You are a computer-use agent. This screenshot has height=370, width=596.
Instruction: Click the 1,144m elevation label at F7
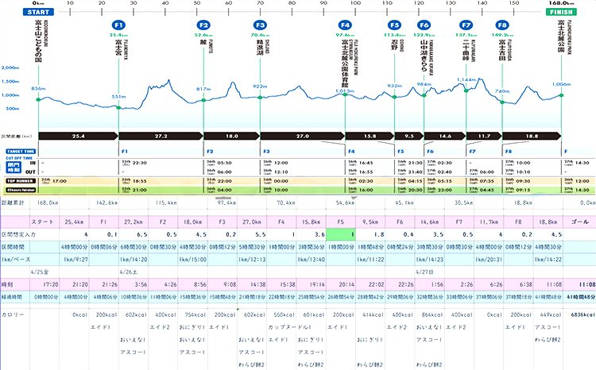(466, 79)
